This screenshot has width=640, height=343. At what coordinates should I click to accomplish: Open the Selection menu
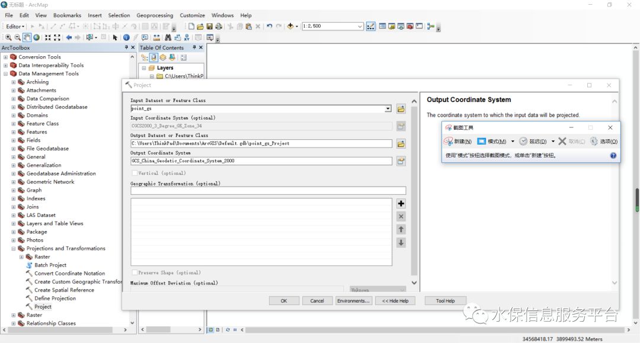click(119, 15)
